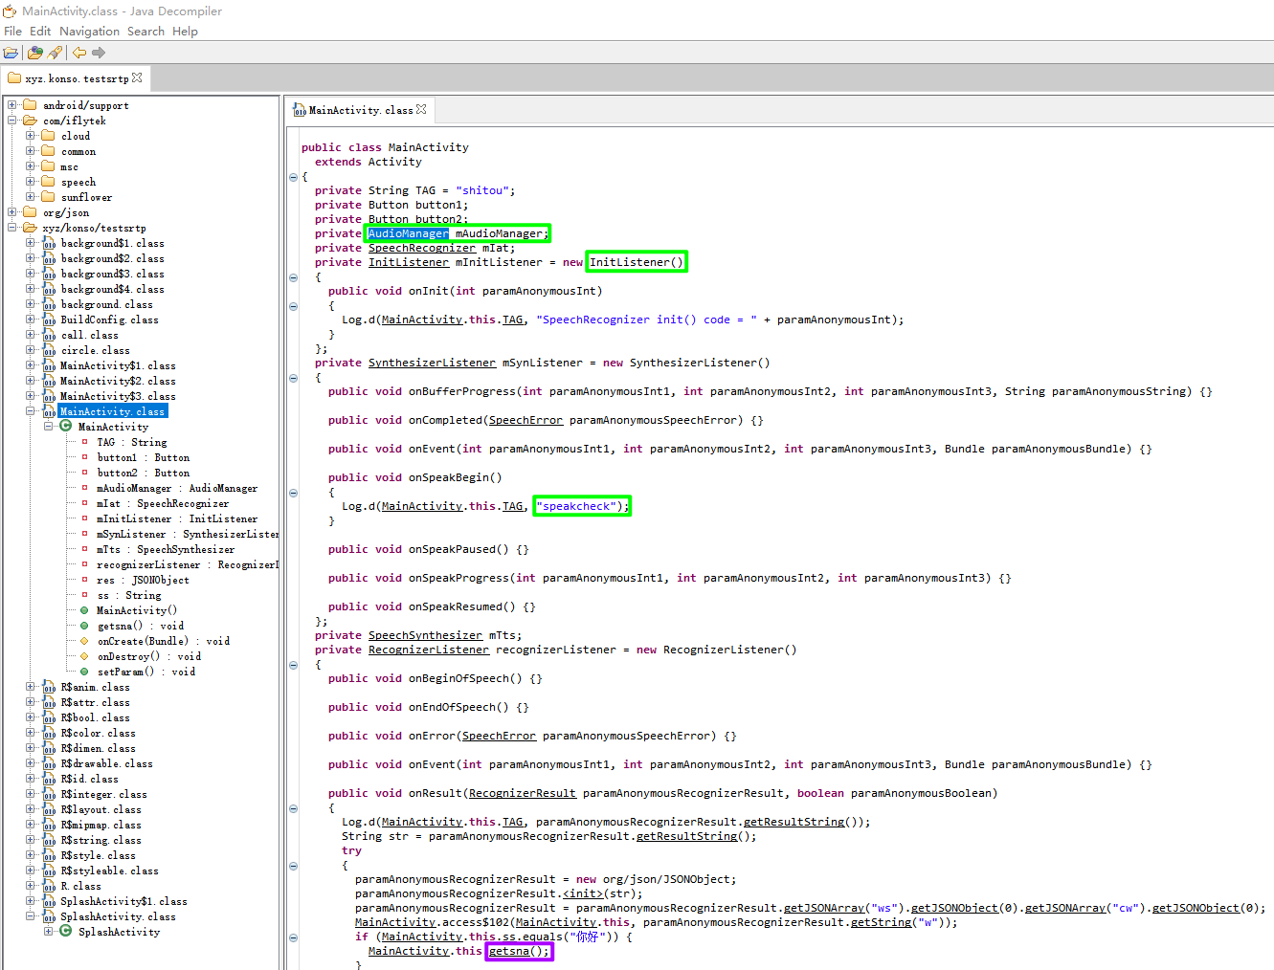
Task: Select the res : JSONObject field
Action: pyautogui.click(x=143, y=580)
